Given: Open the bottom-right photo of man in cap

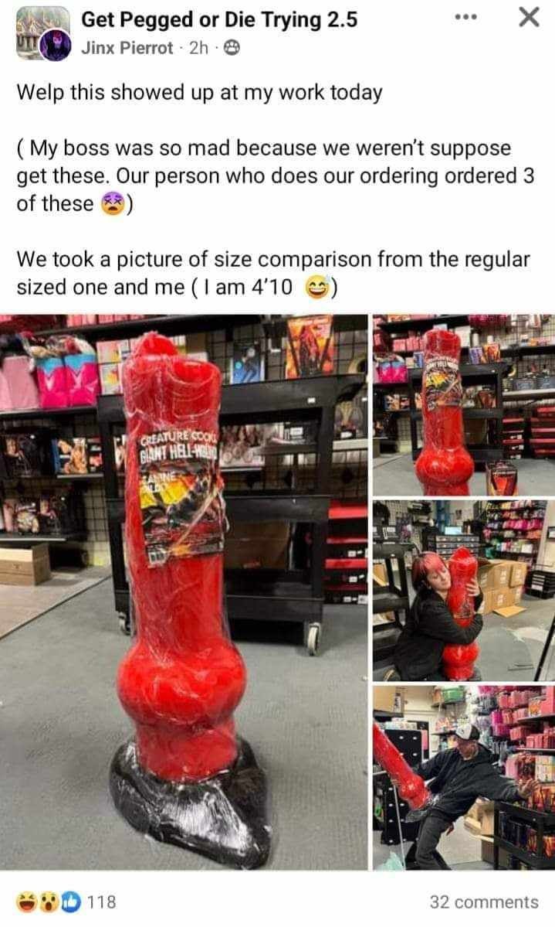Looking at the screenshot, I should tap(463, 778).
